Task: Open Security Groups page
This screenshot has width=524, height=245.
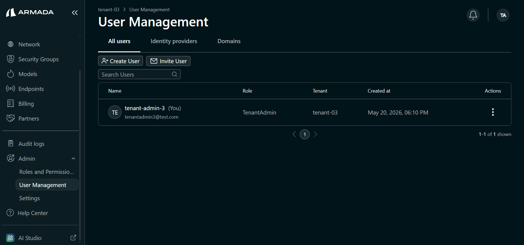Action: click(x=38, y=59)
